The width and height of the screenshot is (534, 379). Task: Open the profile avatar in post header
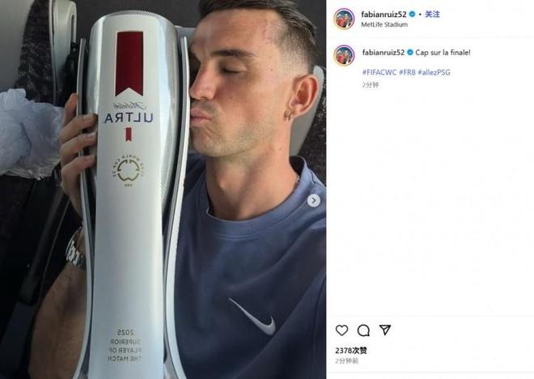344,19
